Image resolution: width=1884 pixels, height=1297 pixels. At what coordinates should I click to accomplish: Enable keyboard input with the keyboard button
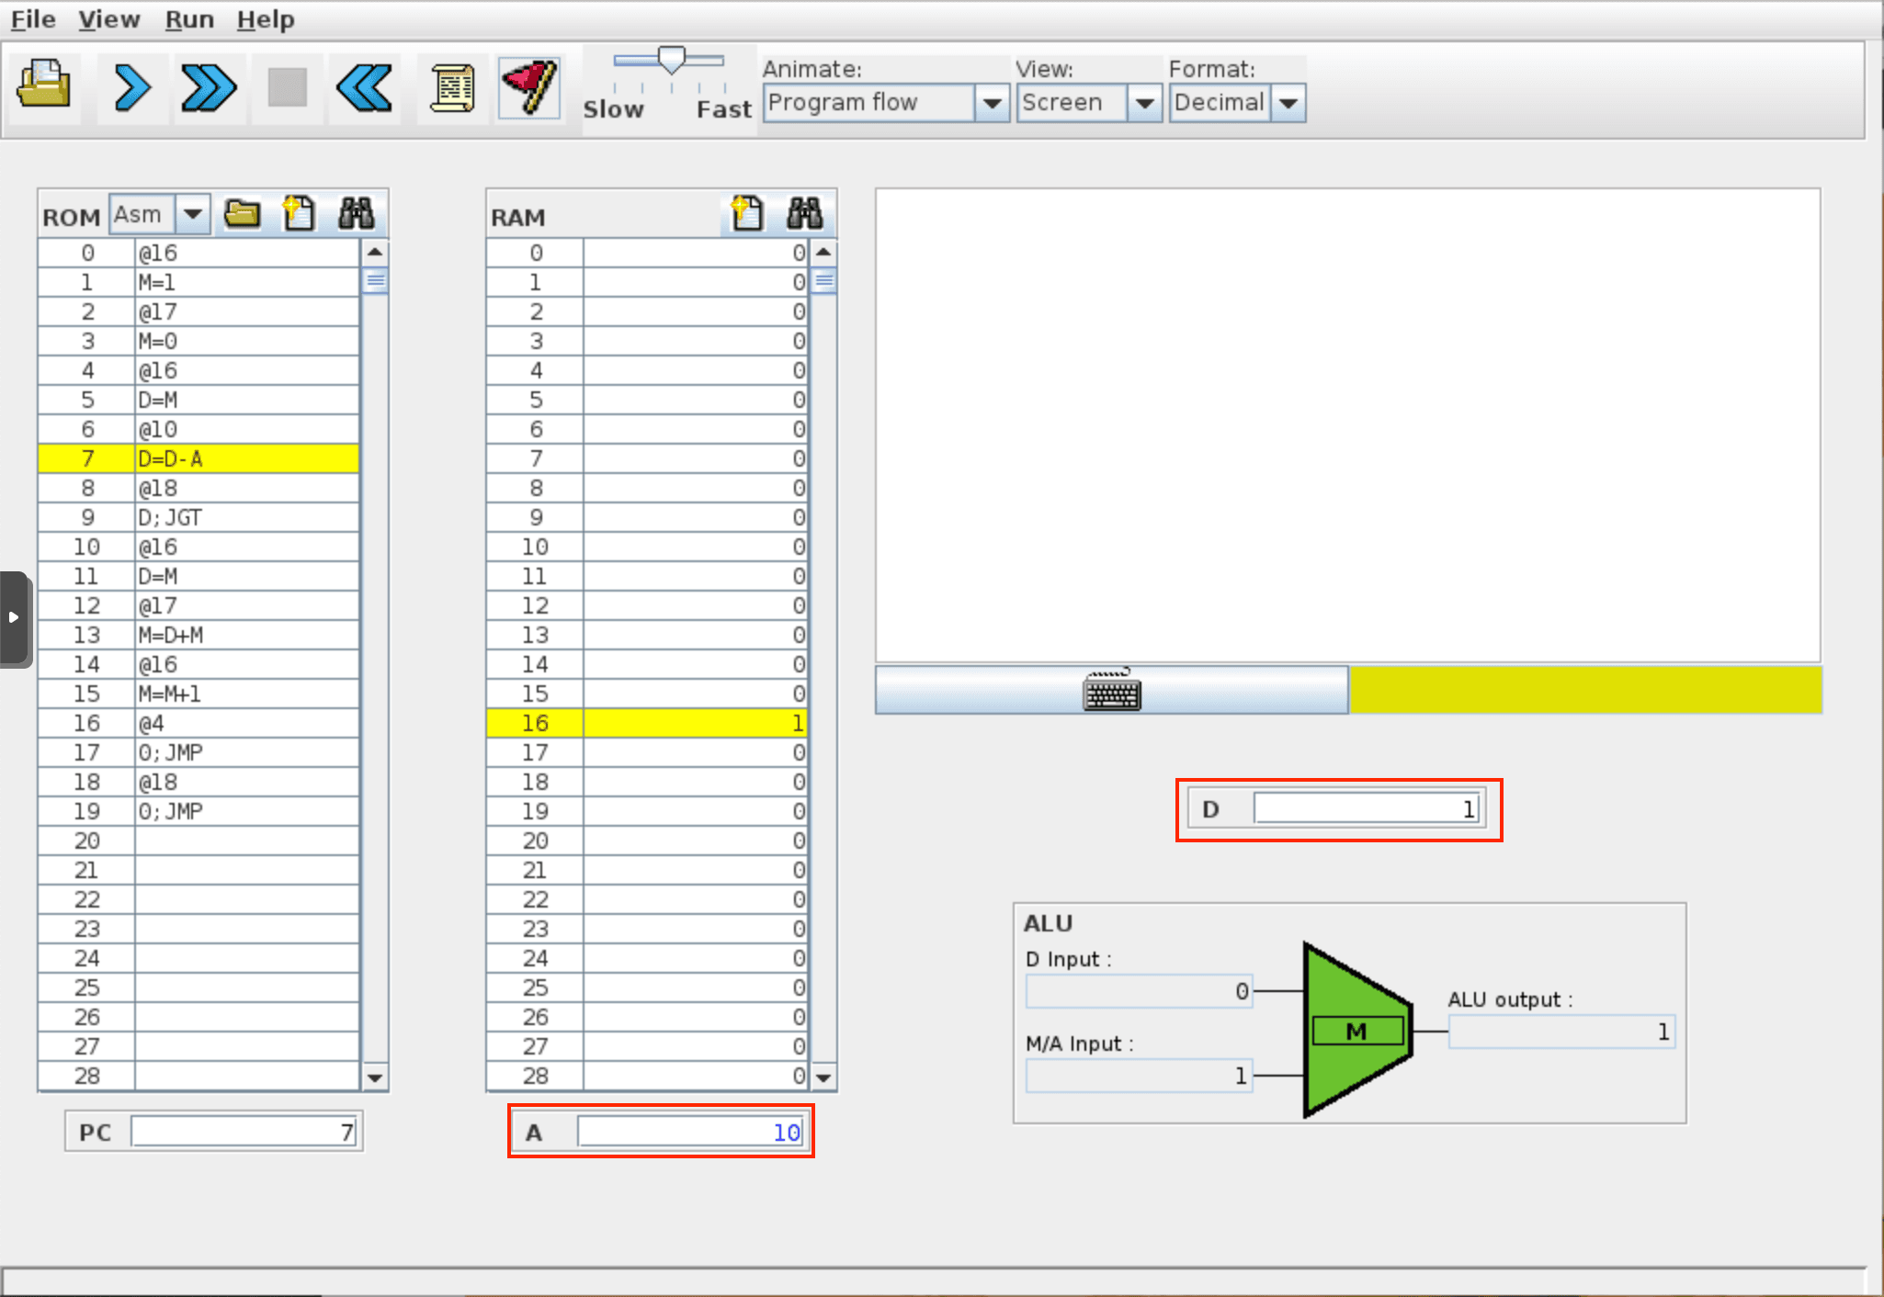pyautogui.click(x=1112, y=691)
